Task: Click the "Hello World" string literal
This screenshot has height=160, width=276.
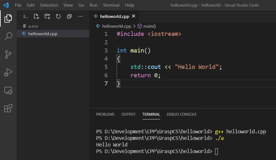Action: tap(197, 67)
